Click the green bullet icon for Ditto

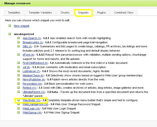[19, 46]
